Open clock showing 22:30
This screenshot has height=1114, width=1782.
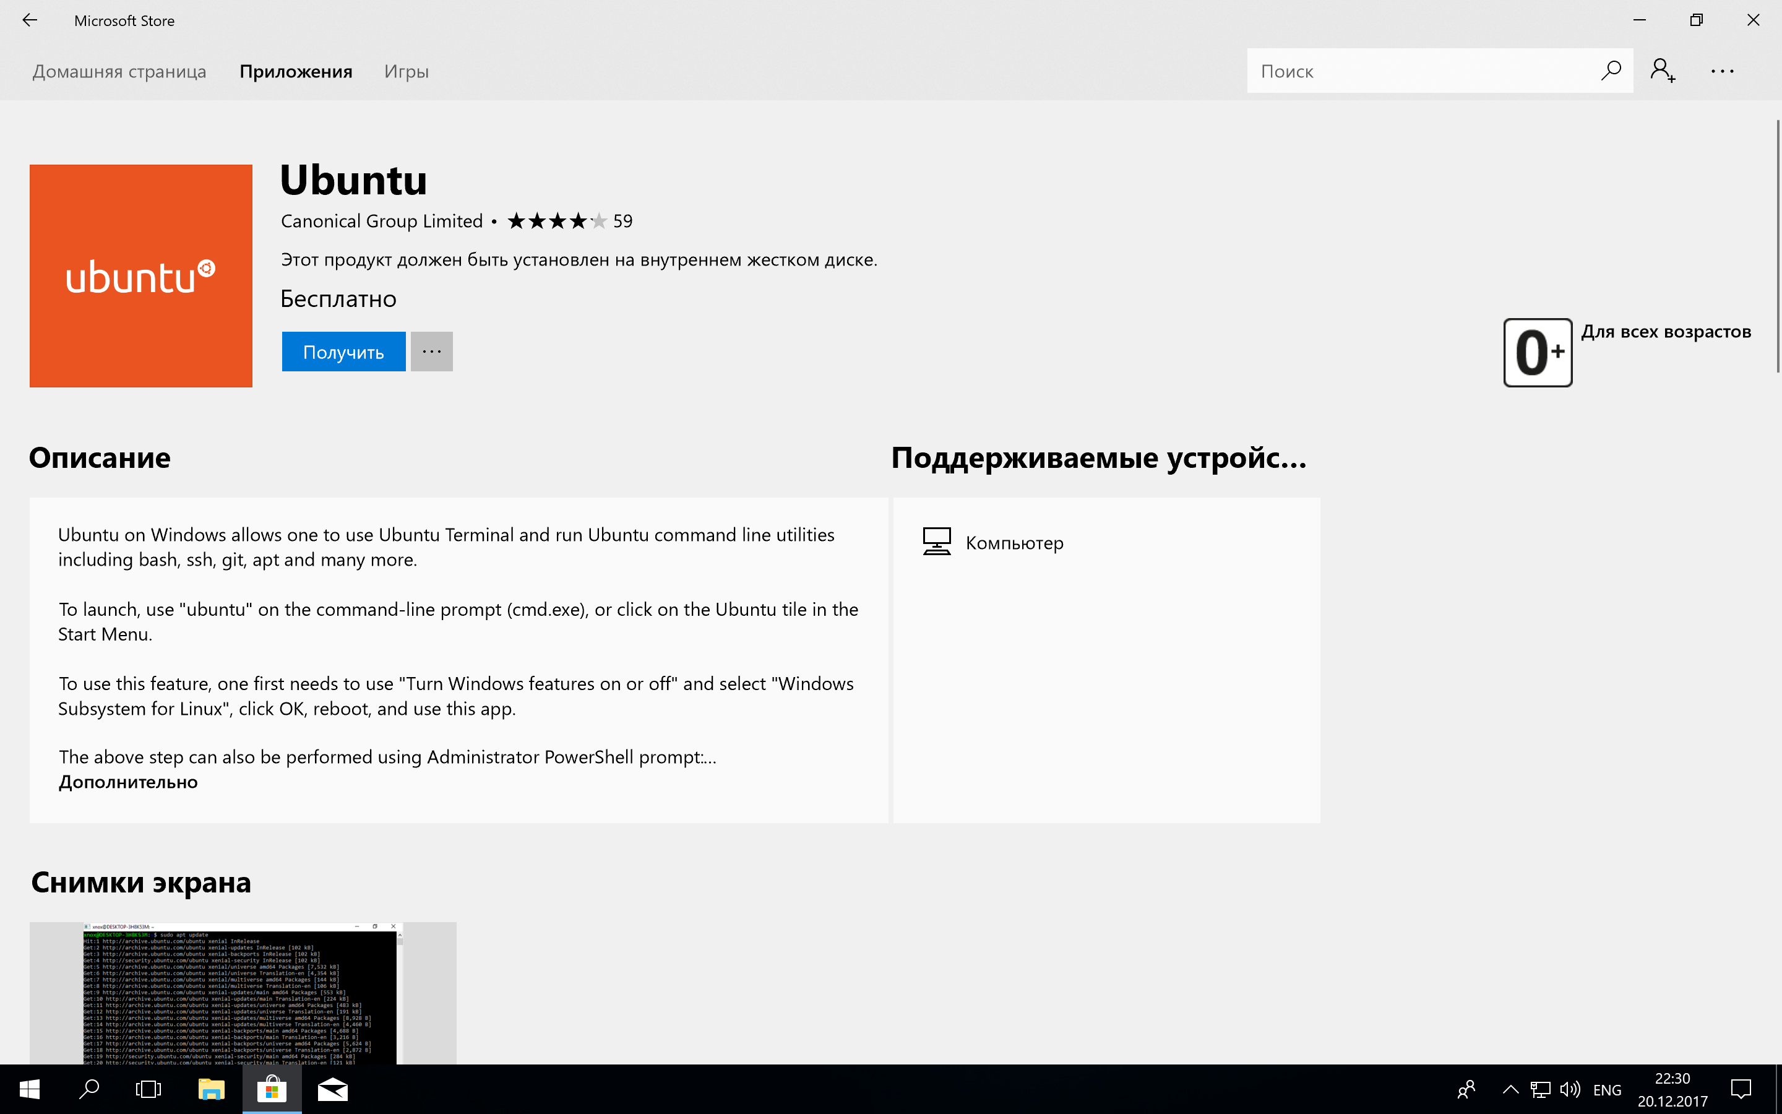[x=1672, y=1089]
